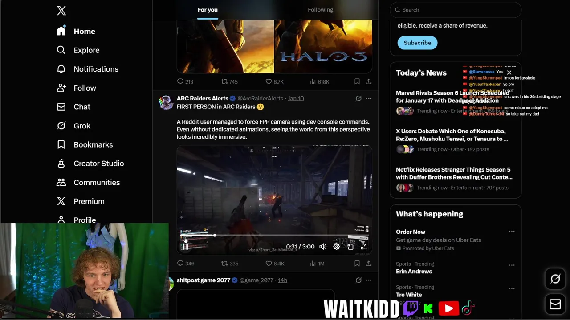Screen dimensions: 570x320
Task: Ask Grok about ARC Raiders post
Action: coord(358,98)
